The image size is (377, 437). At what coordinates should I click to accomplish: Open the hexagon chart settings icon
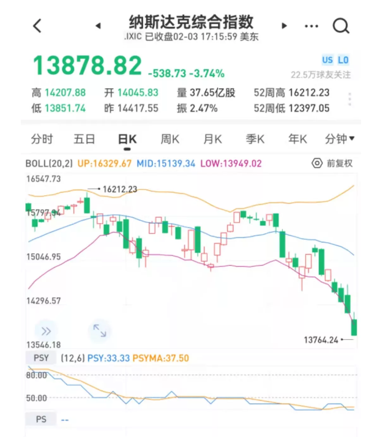coord(317,163)
